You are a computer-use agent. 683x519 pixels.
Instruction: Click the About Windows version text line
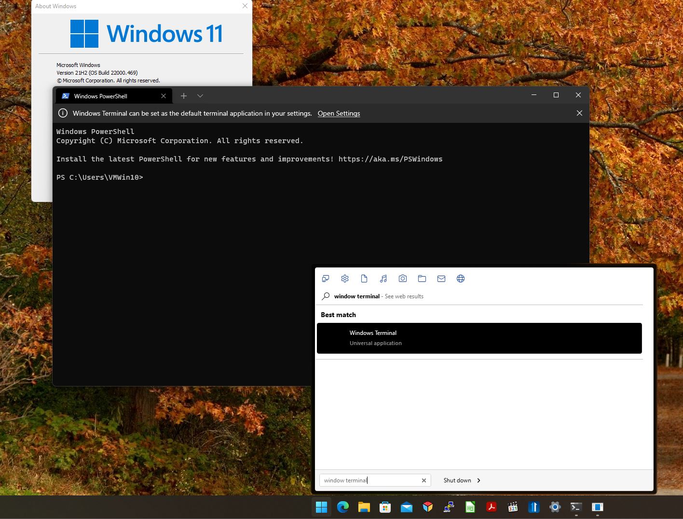97,73
